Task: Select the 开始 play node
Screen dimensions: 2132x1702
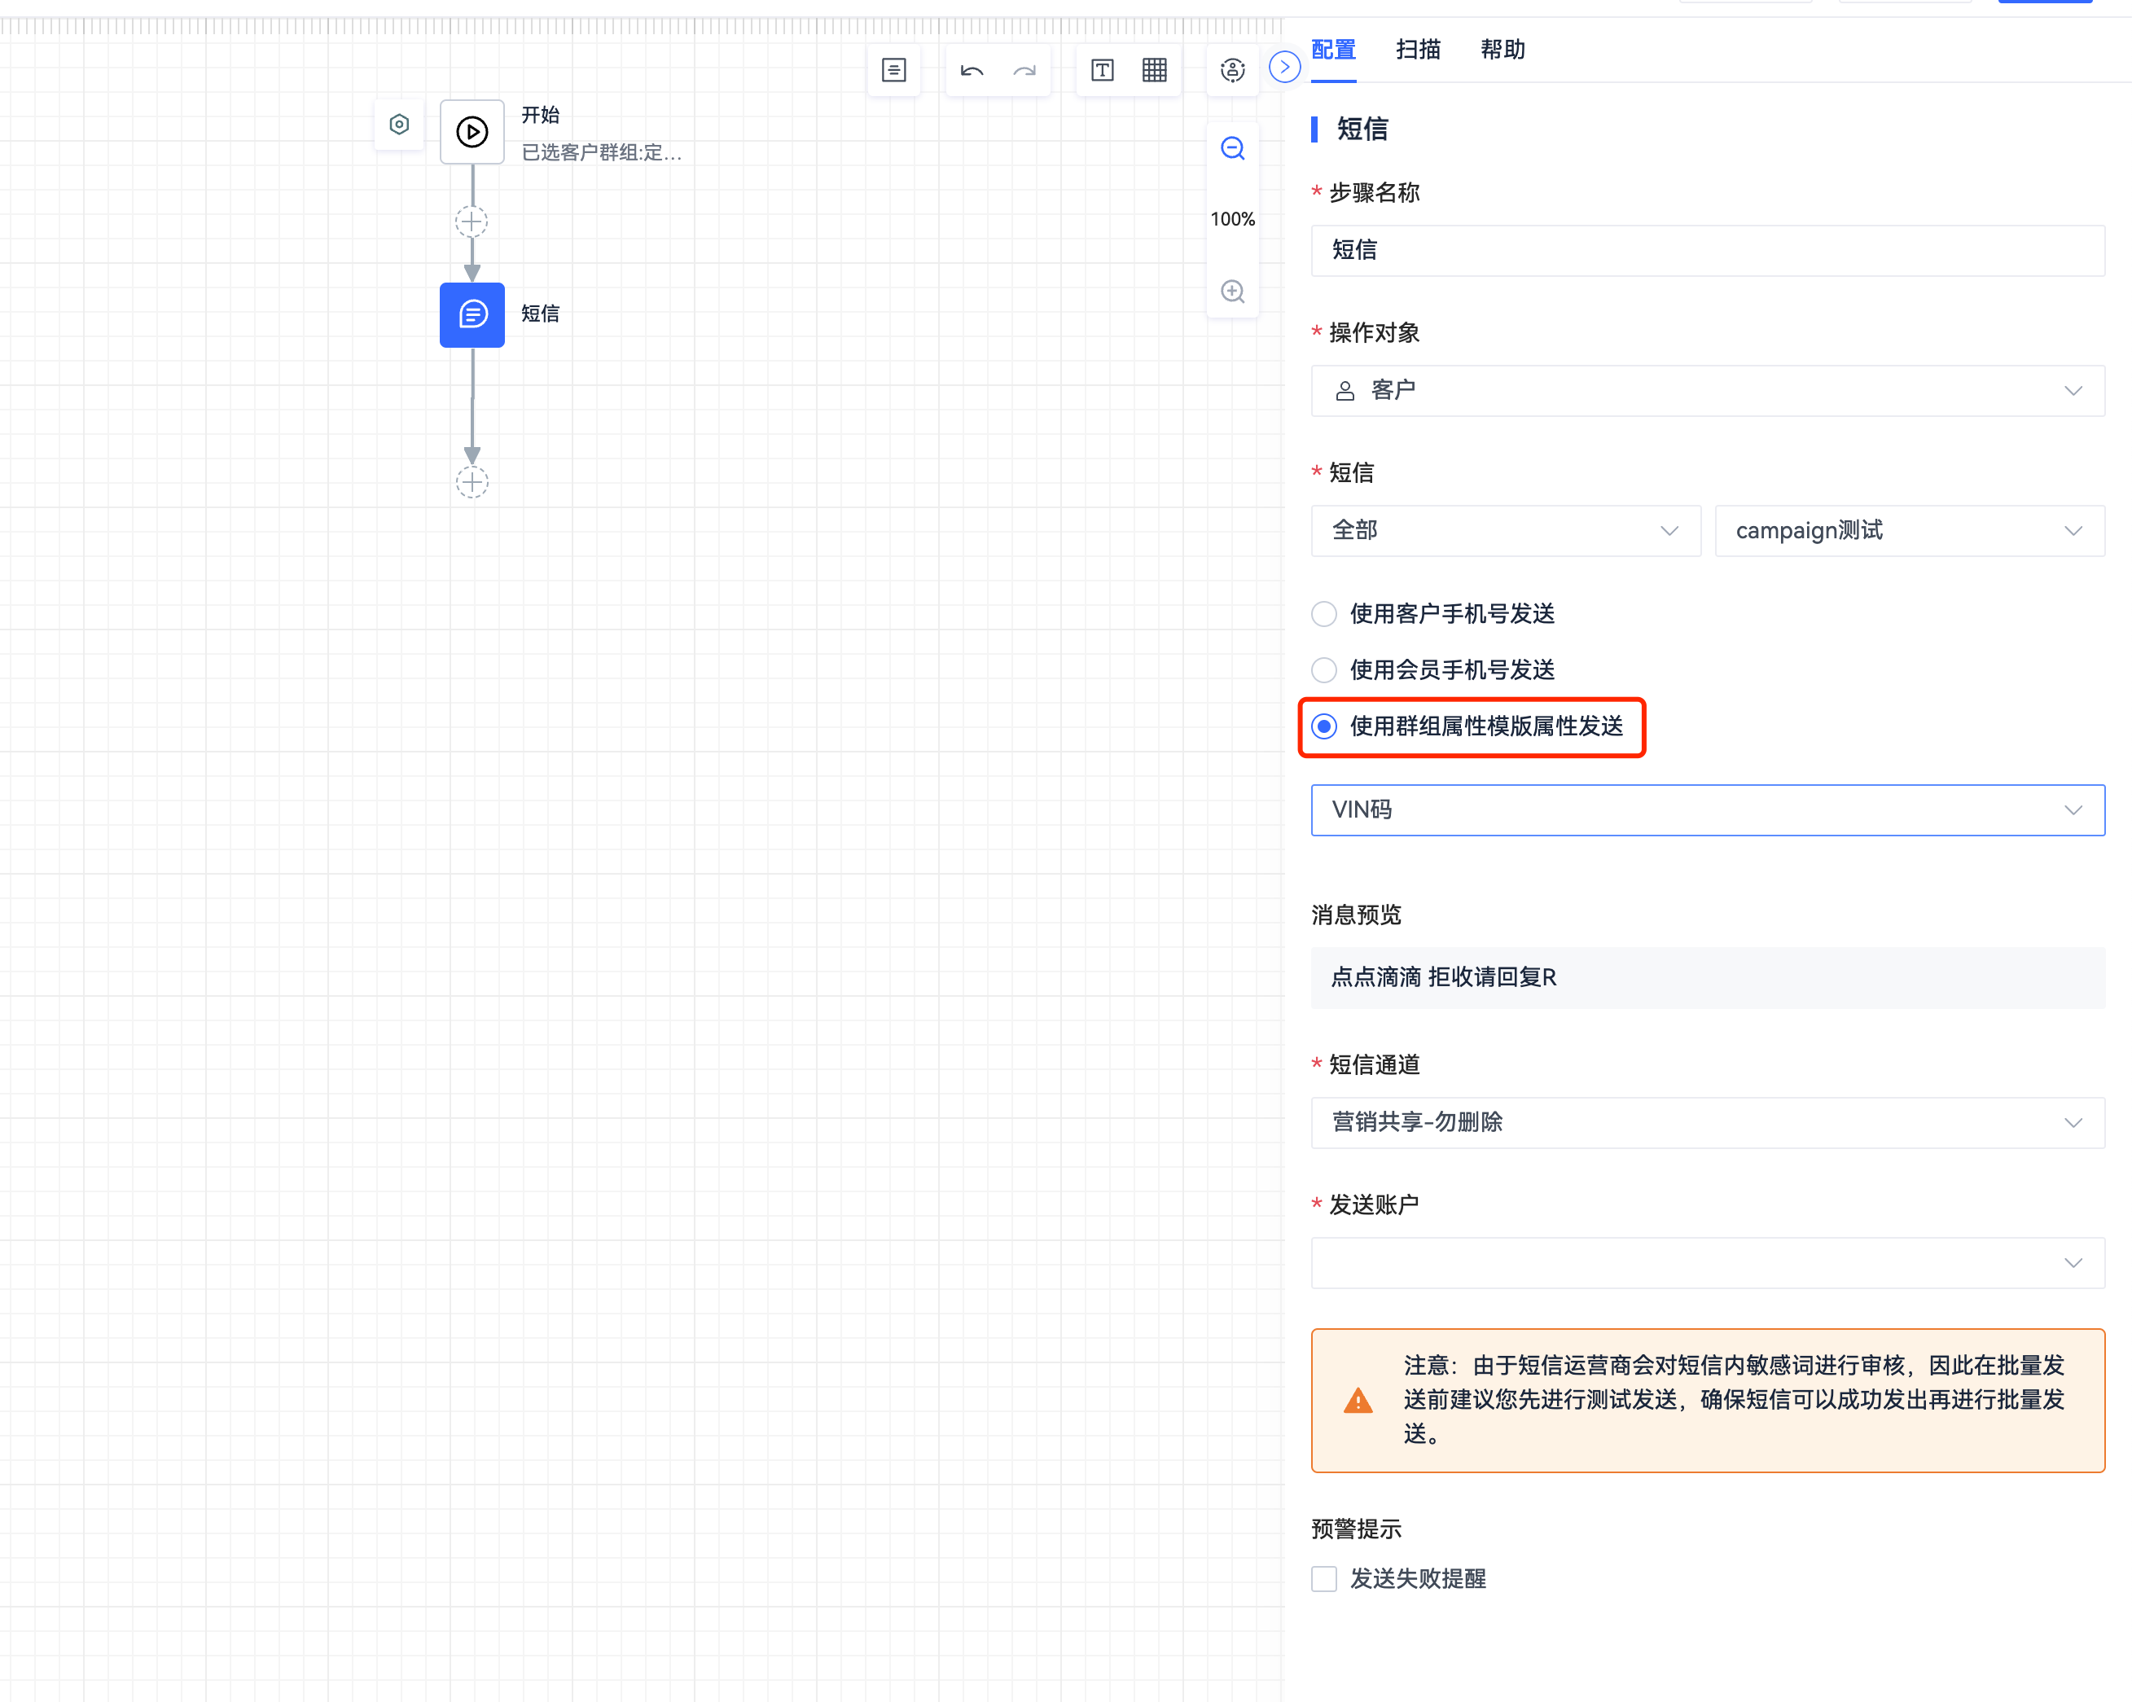Action: 472,132
